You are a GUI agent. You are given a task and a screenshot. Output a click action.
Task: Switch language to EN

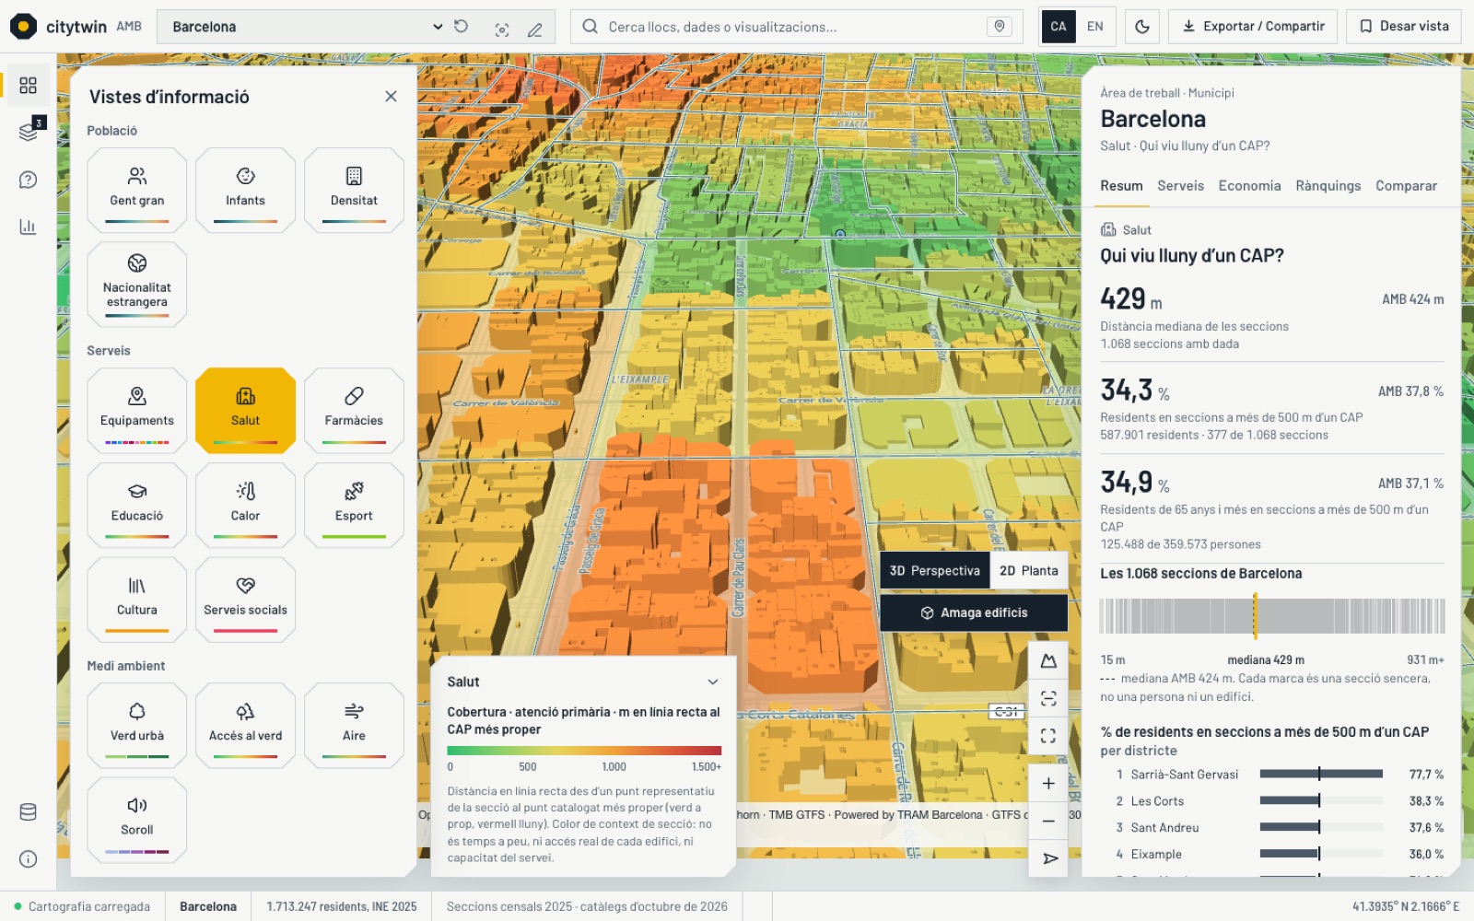point(1095,27)
